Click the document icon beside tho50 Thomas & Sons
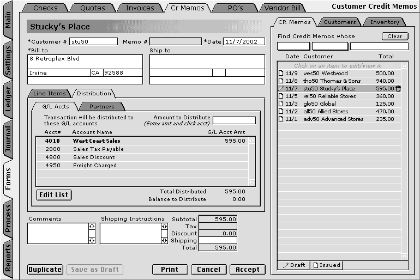 tap(281, 81)
